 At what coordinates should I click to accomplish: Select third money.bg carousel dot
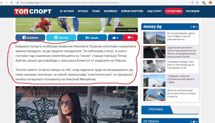pos(197,27)
